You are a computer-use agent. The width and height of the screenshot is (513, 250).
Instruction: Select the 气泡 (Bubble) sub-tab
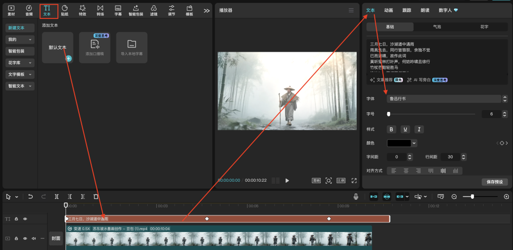click(x=437, y=27)
